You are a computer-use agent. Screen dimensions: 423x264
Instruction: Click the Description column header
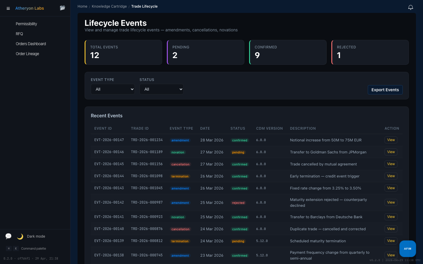pos(303,128)
